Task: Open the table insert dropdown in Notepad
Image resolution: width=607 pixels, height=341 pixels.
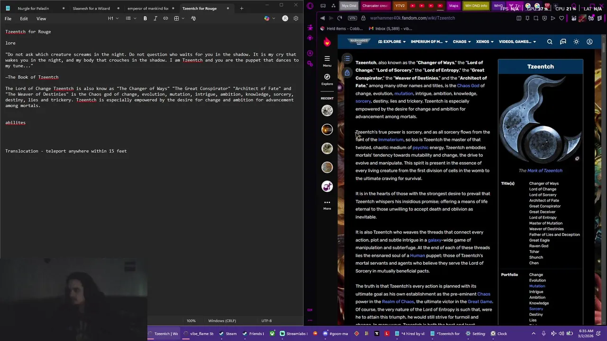Action: tap(178, 18)
